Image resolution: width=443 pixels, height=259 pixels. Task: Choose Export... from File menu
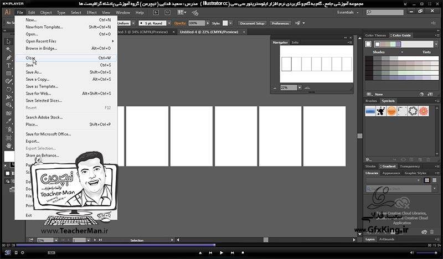coord(66,141)
